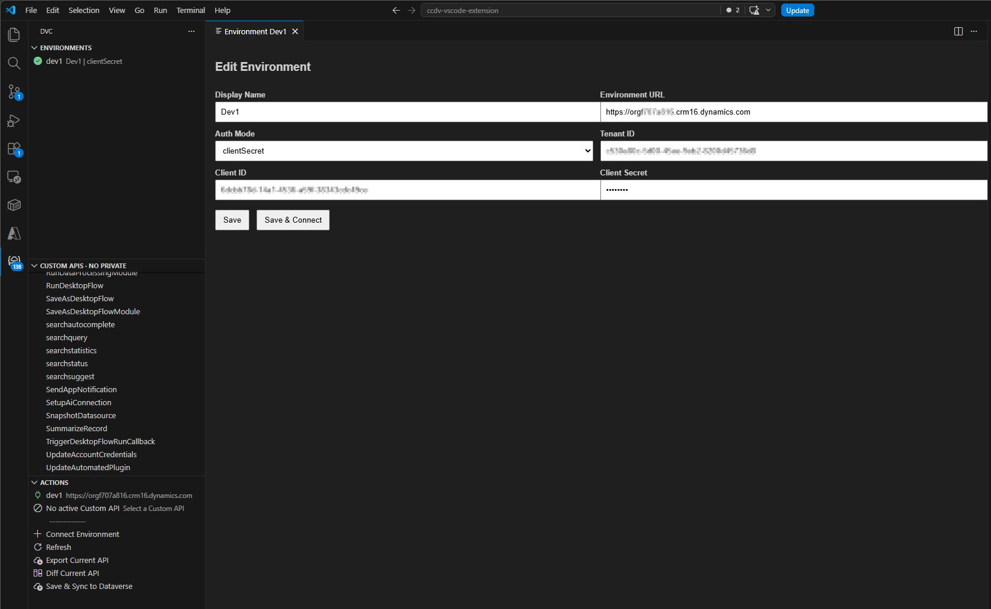The height and width of the screenshot is (609, 991).
Task: Select searchquery custom API
Action: coord(67,337)
